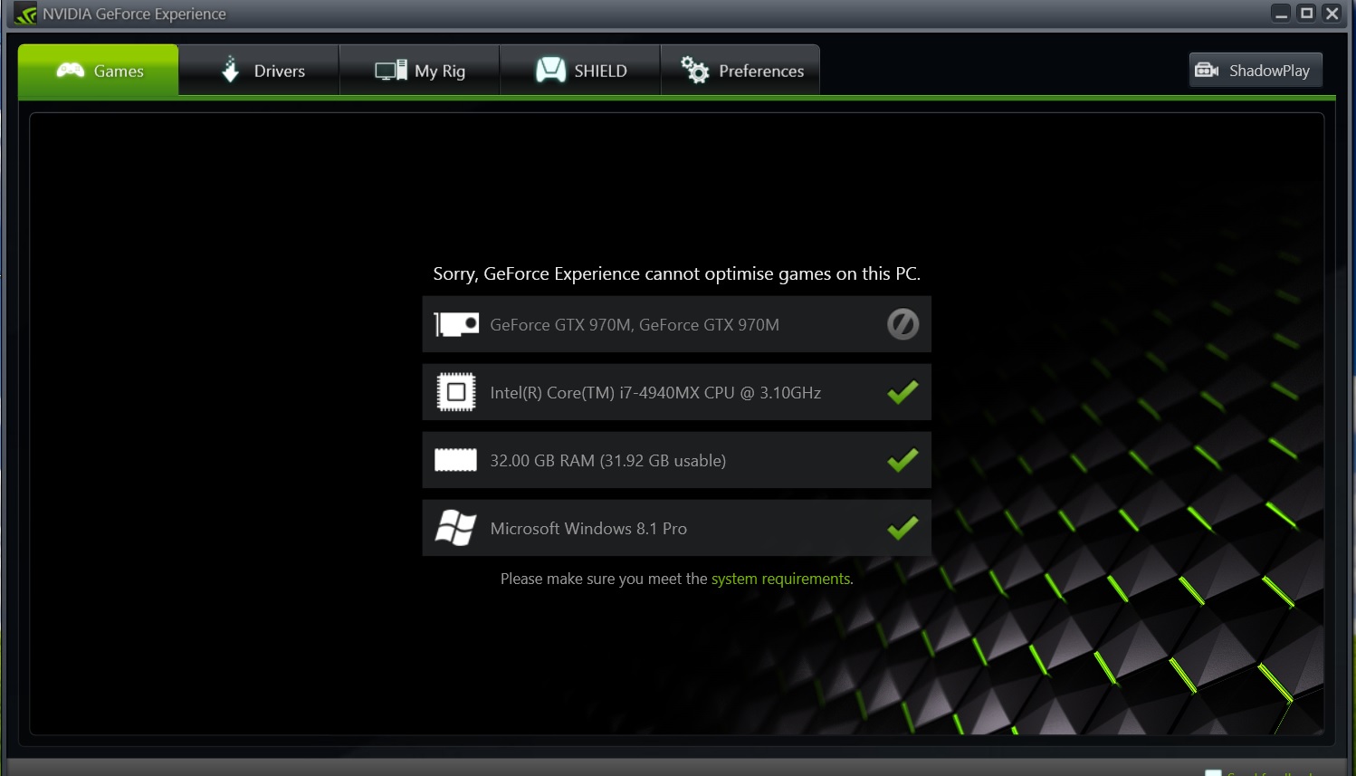Viewport: 1356px width, 776px height.
Task: Click the CPU chip icon
Action: (456, 392)
